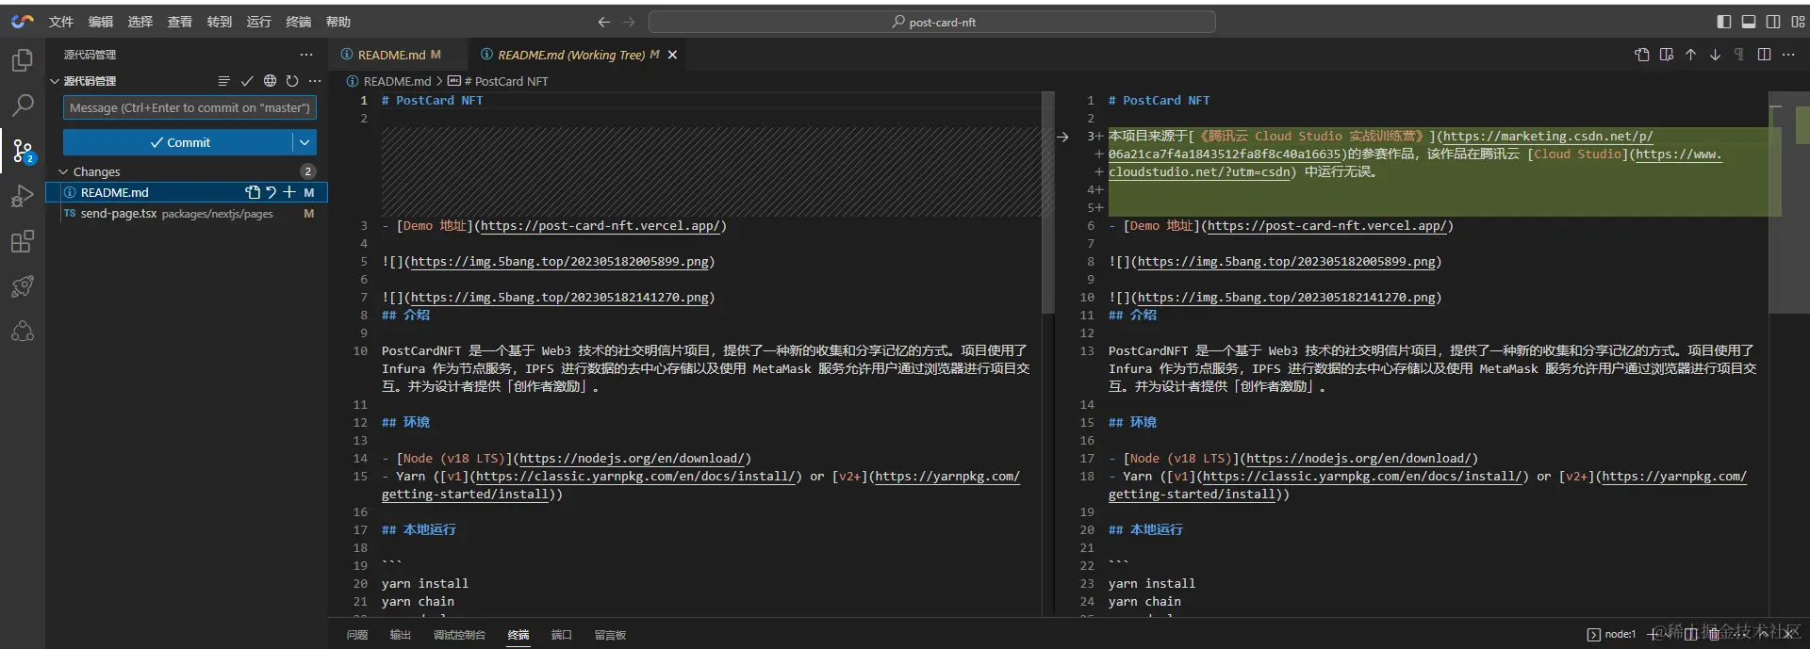Screen dimensions: 1810x649
Task: Open the 文件 menu
Action: (61, 22)
